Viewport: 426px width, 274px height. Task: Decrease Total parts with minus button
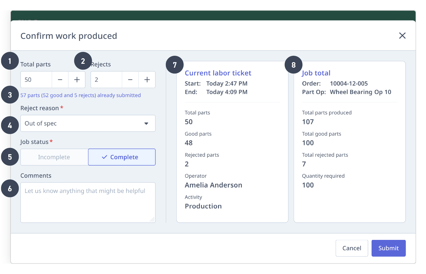pos(60,80)
